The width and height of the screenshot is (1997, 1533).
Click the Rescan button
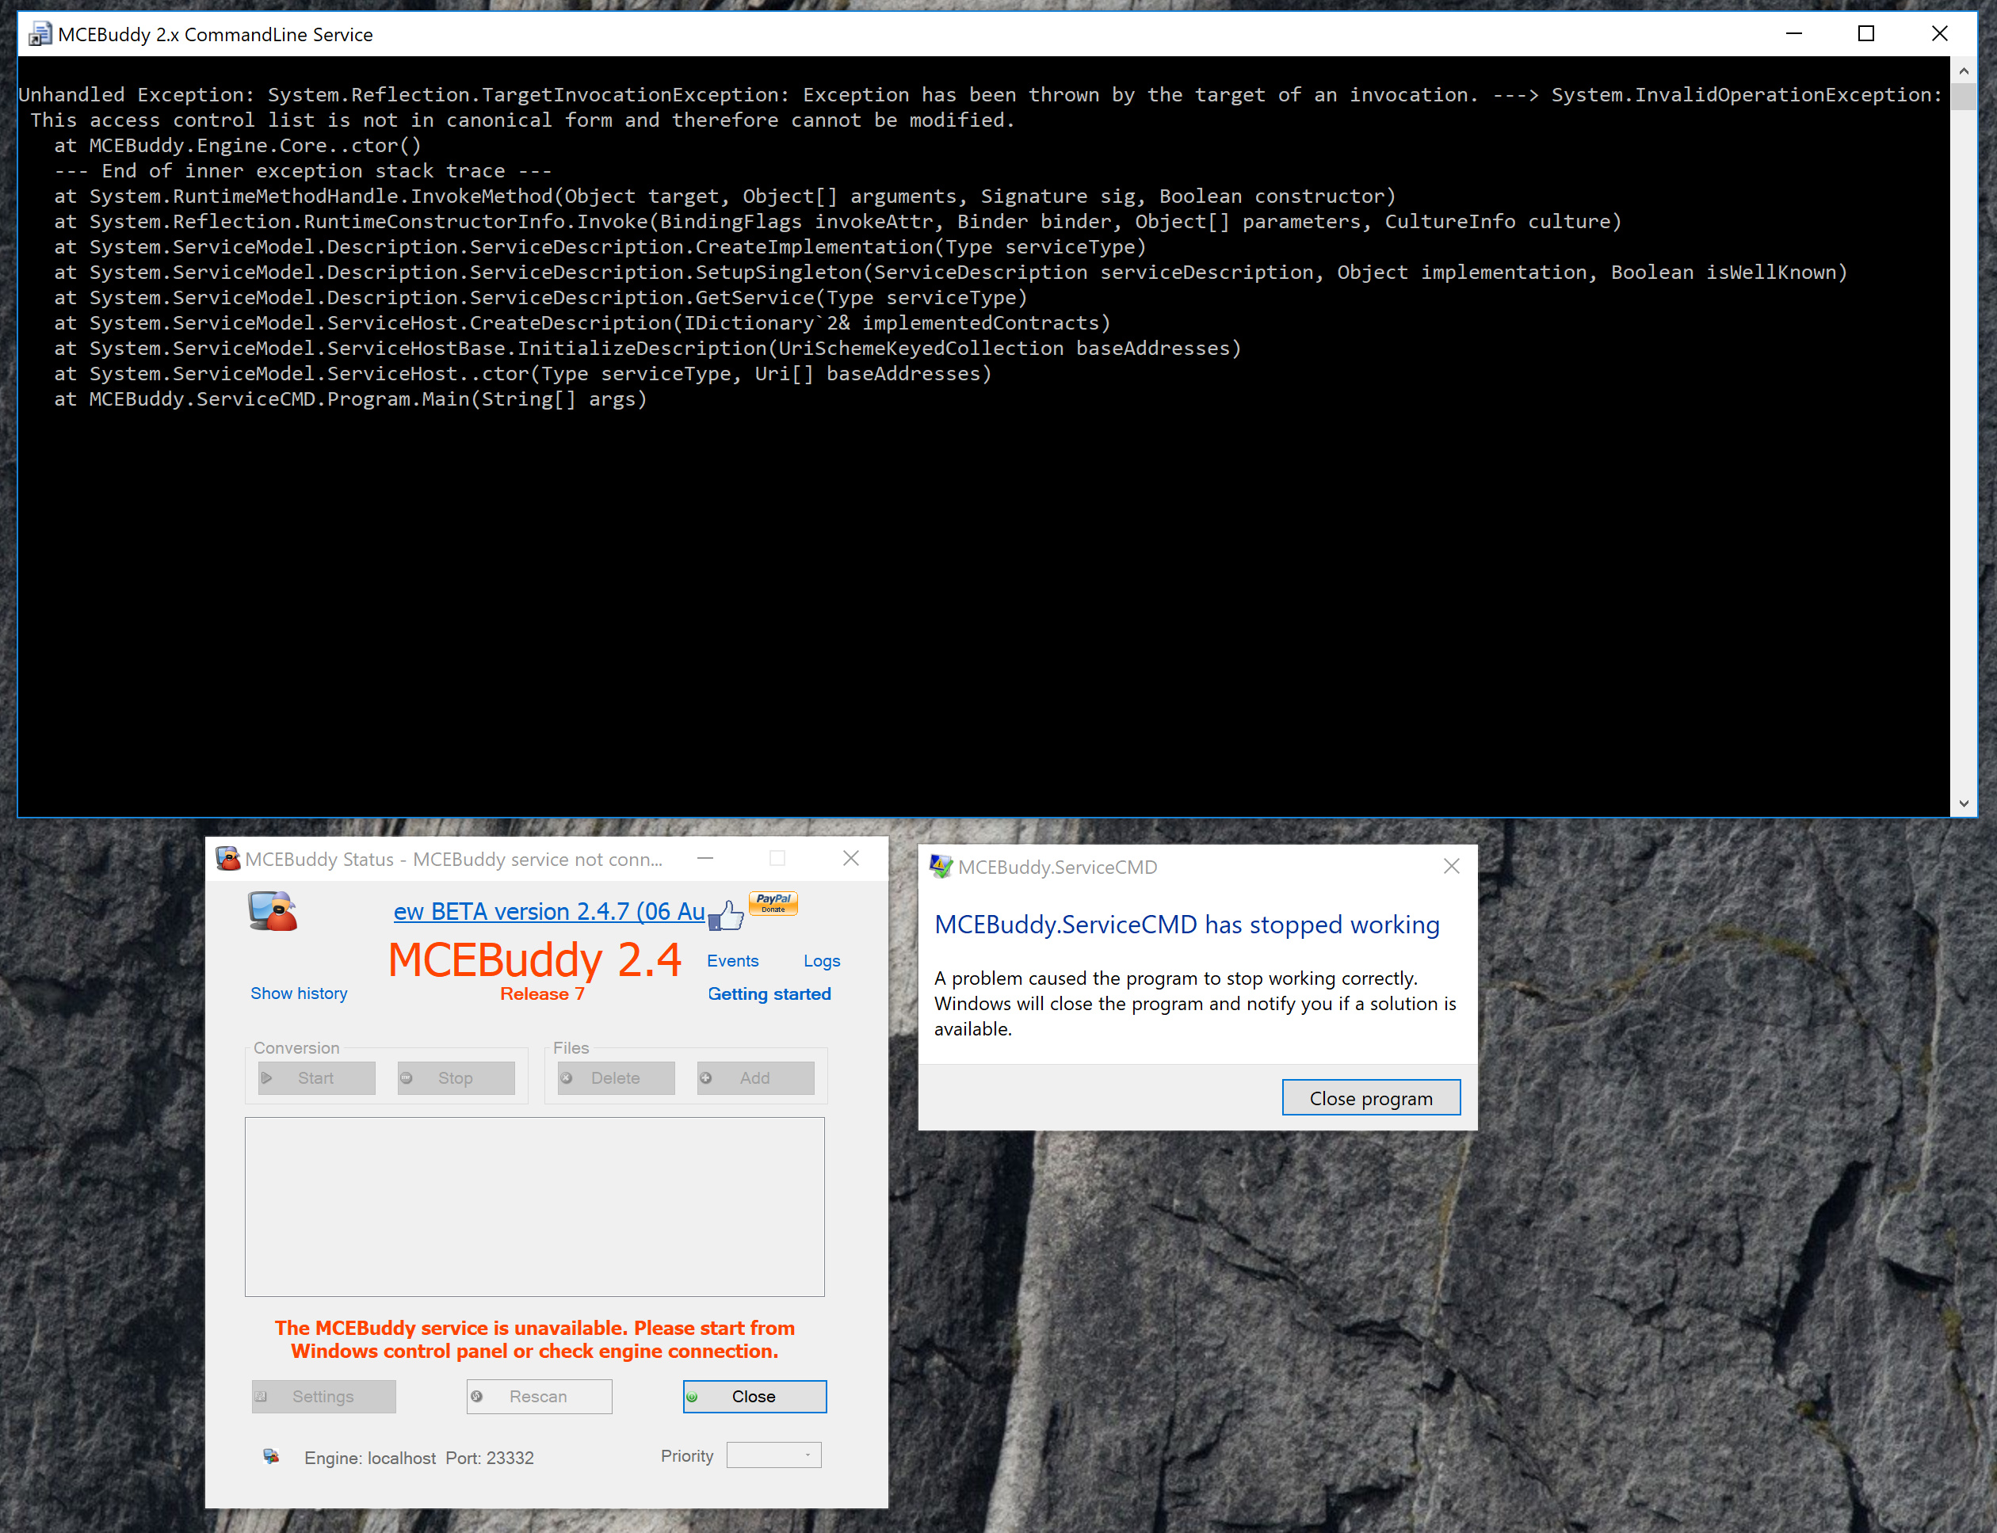point(539,1396)
